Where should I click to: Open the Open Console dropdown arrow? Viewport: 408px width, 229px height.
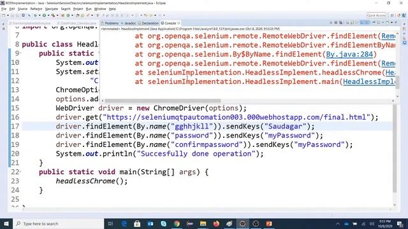pyautogui.click(x=391, y=23)
